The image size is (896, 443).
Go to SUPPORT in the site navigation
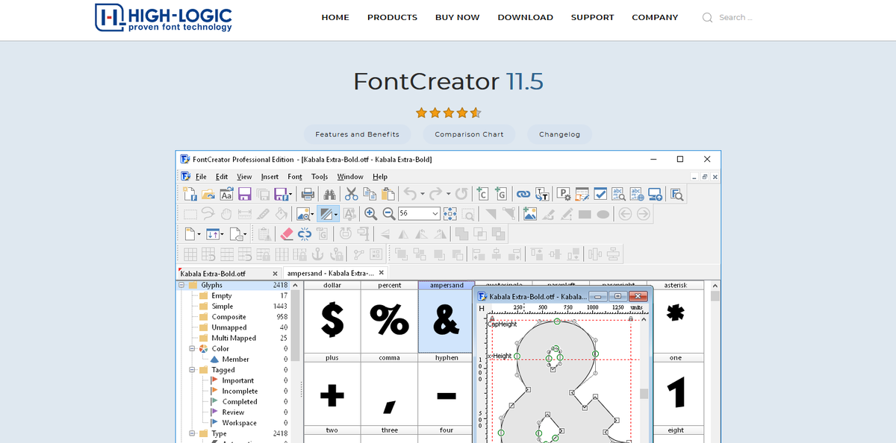pyautogui.click(x=593, y=17)
